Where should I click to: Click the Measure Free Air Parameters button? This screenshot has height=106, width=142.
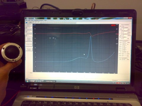pyautogui.click(x=29, y=39)
